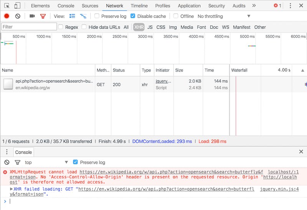Close the DevTools panel
The image size is (307, 210).
click(x=301, y=5)
